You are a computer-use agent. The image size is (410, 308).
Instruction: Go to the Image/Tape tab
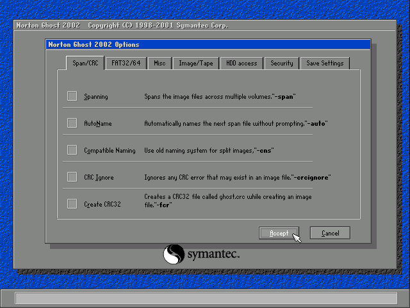click(x=196, y=63)
